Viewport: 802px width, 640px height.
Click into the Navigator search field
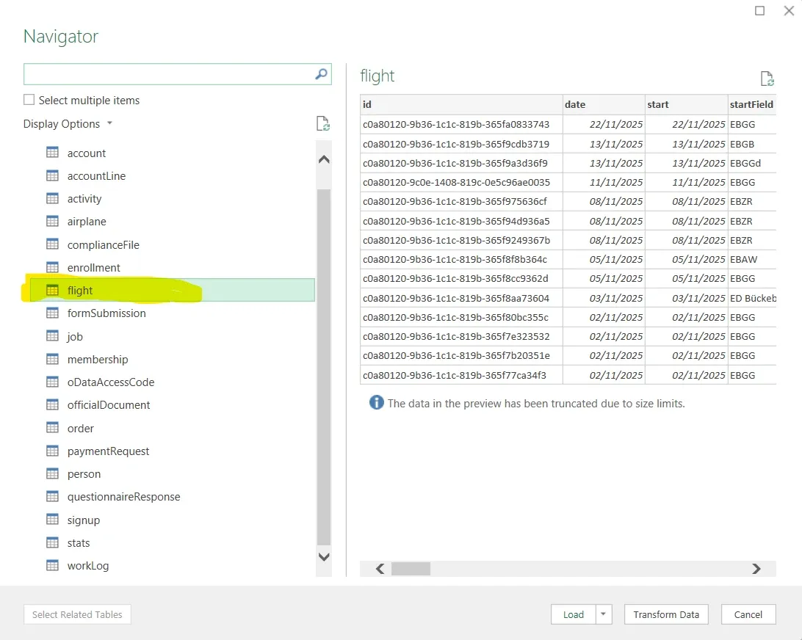click(x=169, y=74)
